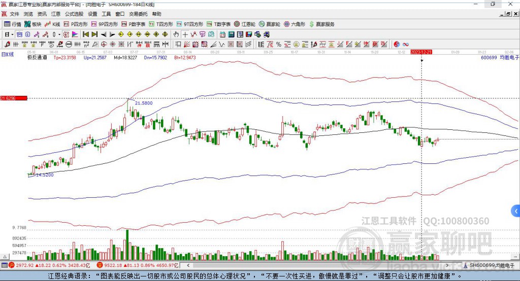Open the 公式选股 menu
Image resolution: width=520 pixels, height=281 pixels.
(x=74, y=14)
